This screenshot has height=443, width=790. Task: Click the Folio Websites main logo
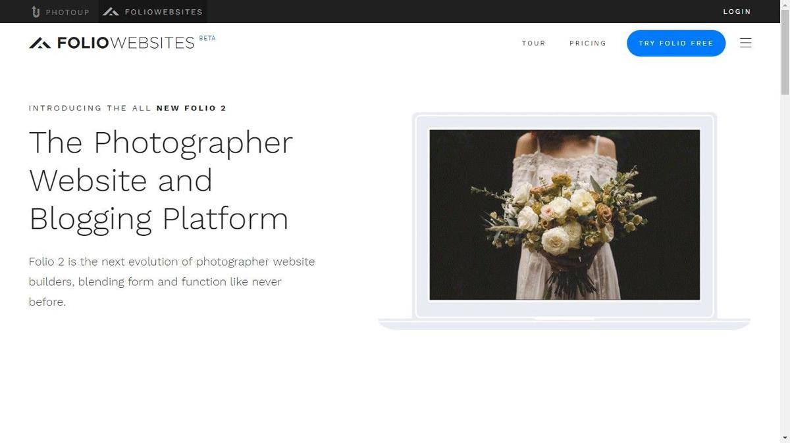[x=112, y=43]
